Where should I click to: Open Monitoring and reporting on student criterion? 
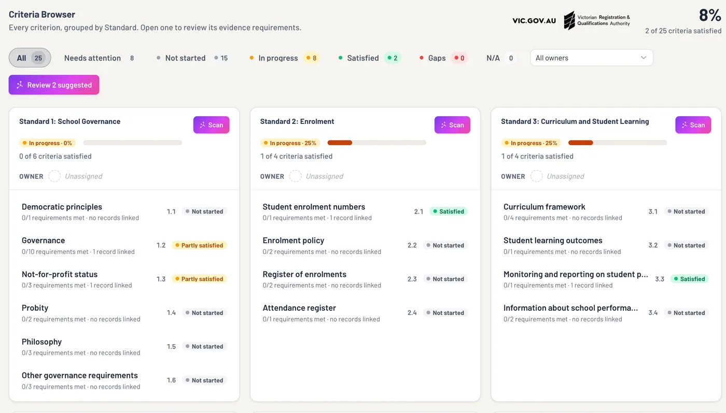click(x=606, y=279)
